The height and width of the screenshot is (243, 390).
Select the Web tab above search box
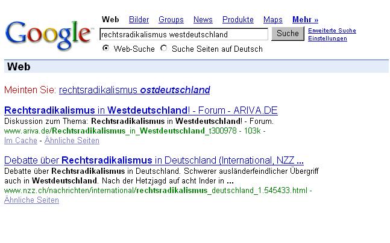[110, 20]
